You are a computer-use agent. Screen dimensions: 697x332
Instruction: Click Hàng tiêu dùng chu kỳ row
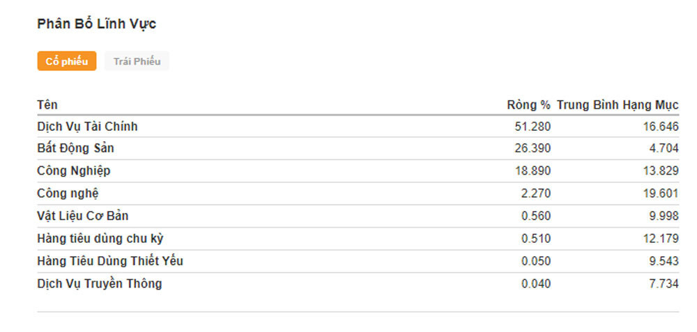point(100,239)
